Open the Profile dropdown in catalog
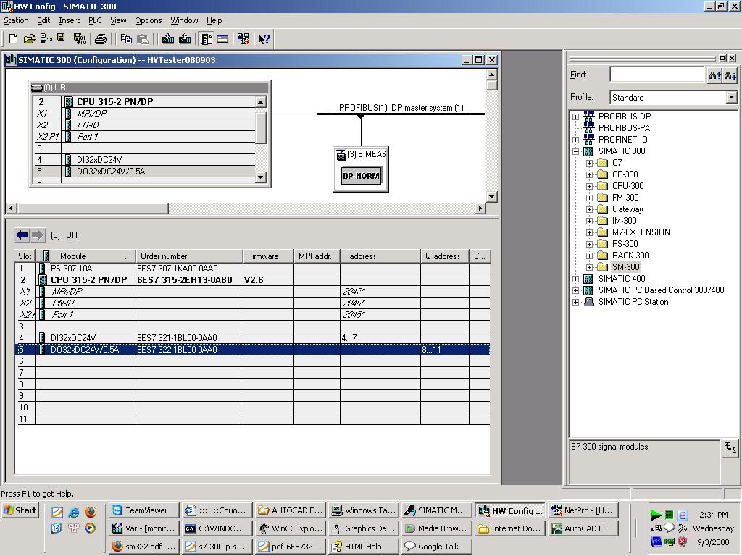This screenshot has width=742, height=556. pos(731,98)
